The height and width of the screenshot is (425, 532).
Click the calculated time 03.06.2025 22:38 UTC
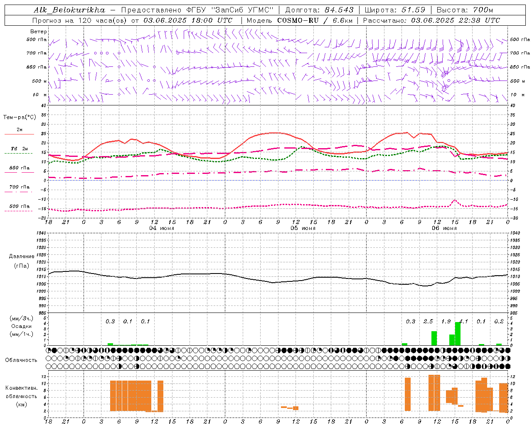pos(456,20)
